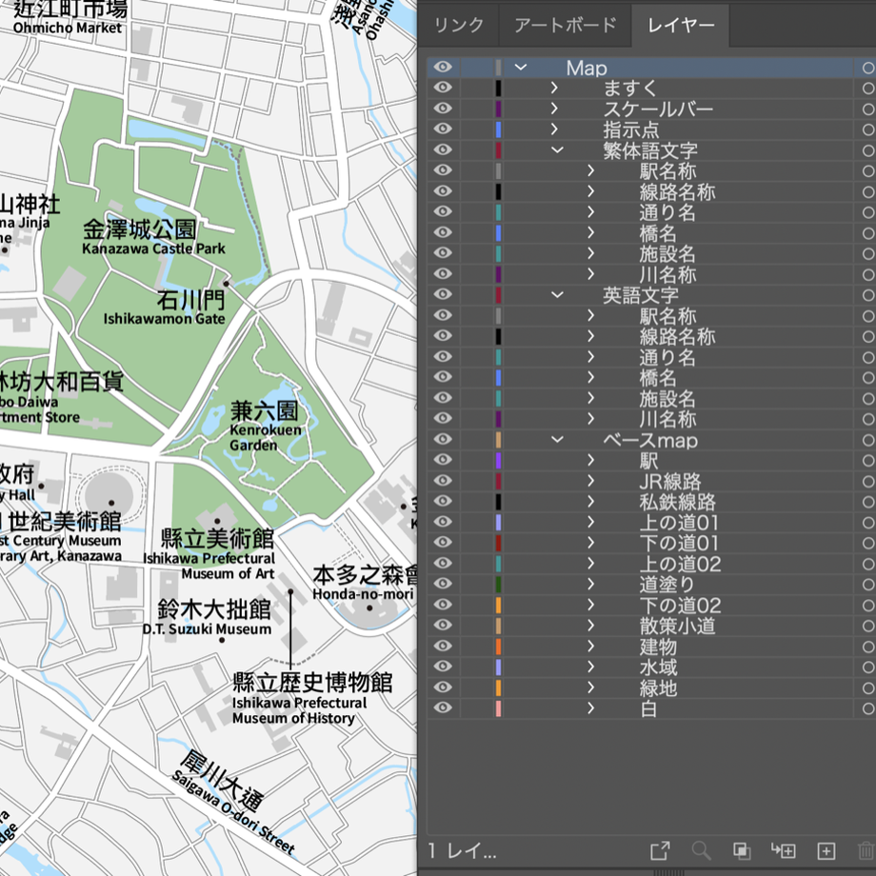Select the 私鉄線路 layer name
This screenshot has height=876, width=876.
point(677,502)
